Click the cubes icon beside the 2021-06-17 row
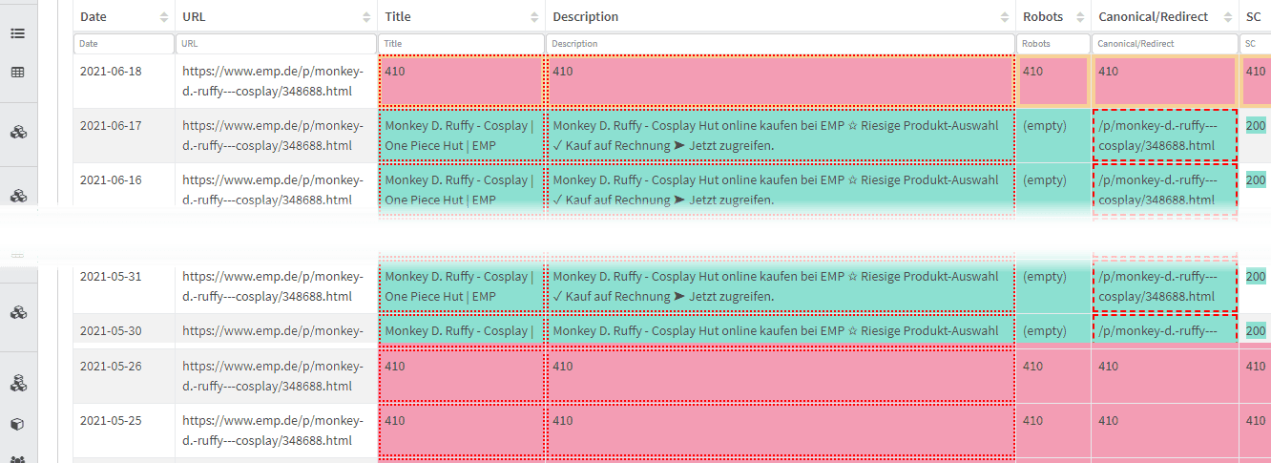The width and height of the screenshot is (1271, 463). [17, 133]
